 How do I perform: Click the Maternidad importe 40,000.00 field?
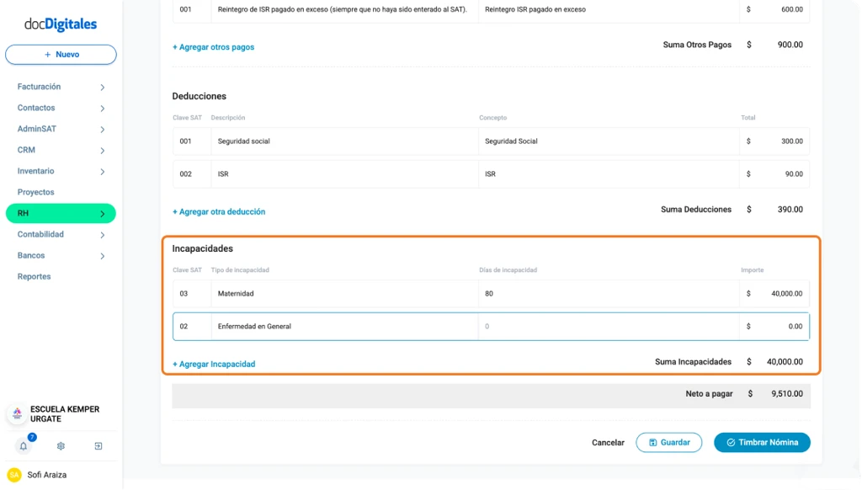pyautogui.click(x=774, y=294)
